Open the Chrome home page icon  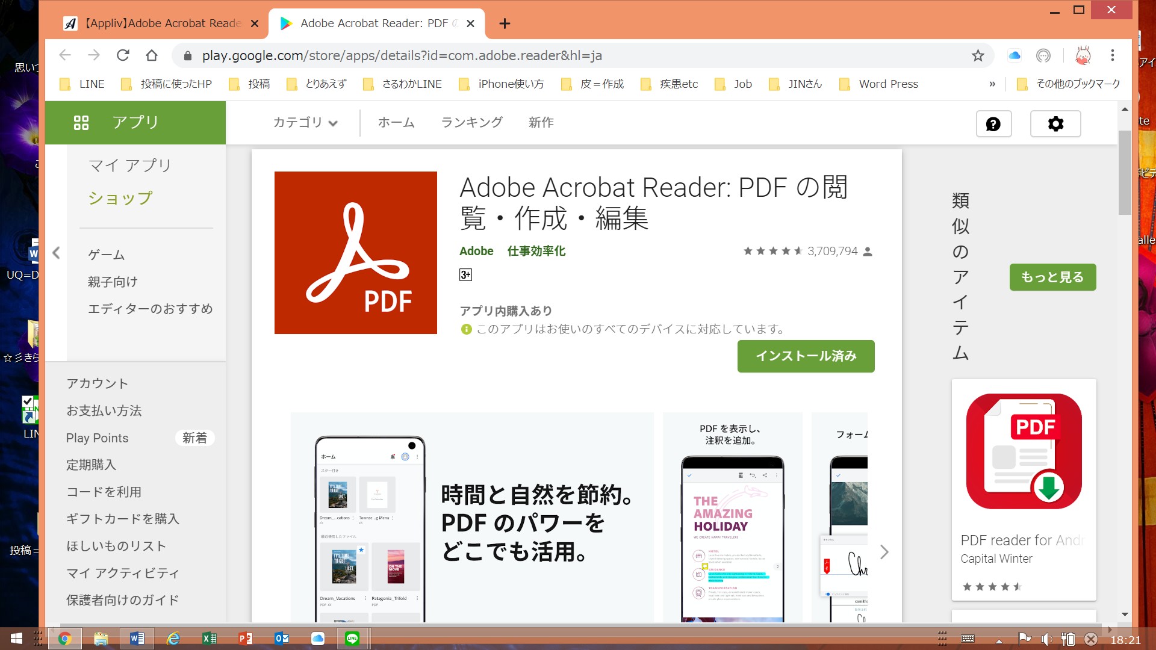[x=152, y=55]
